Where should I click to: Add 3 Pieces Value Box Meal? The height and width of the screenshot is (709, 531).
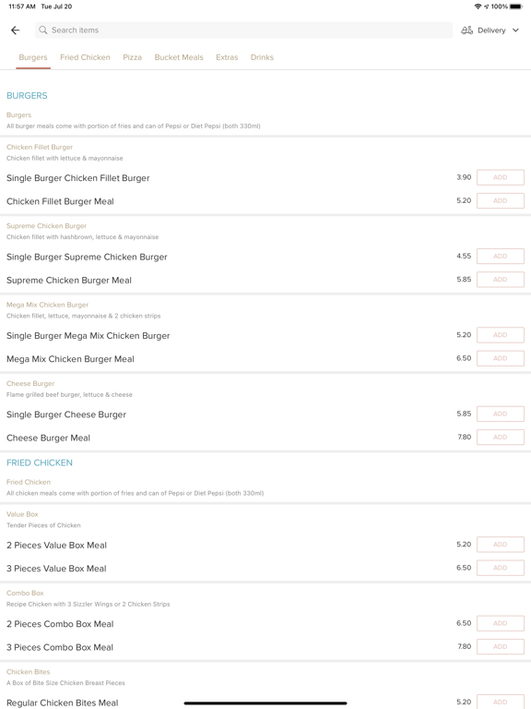click(501, 568)
